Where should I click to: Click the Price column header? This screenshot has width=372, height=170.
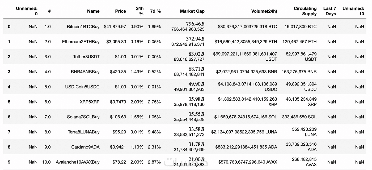[x=121, y=11]
